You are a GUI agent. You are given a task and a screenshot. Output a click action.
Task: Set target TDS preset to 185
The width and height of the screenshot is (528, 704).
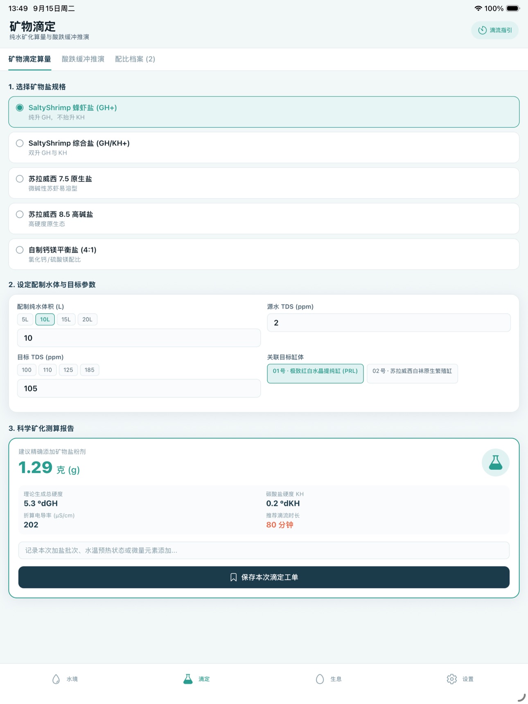click(89, 370)
